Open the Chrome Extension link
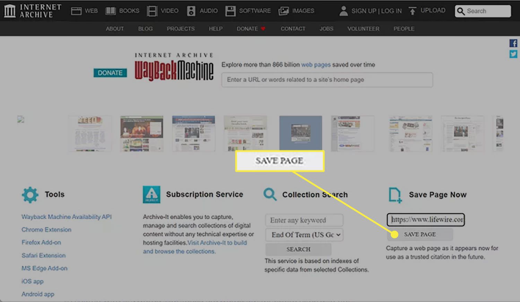The width and height of the screenshot is (520, 302). pyautogui.click(x=46, y=230)
